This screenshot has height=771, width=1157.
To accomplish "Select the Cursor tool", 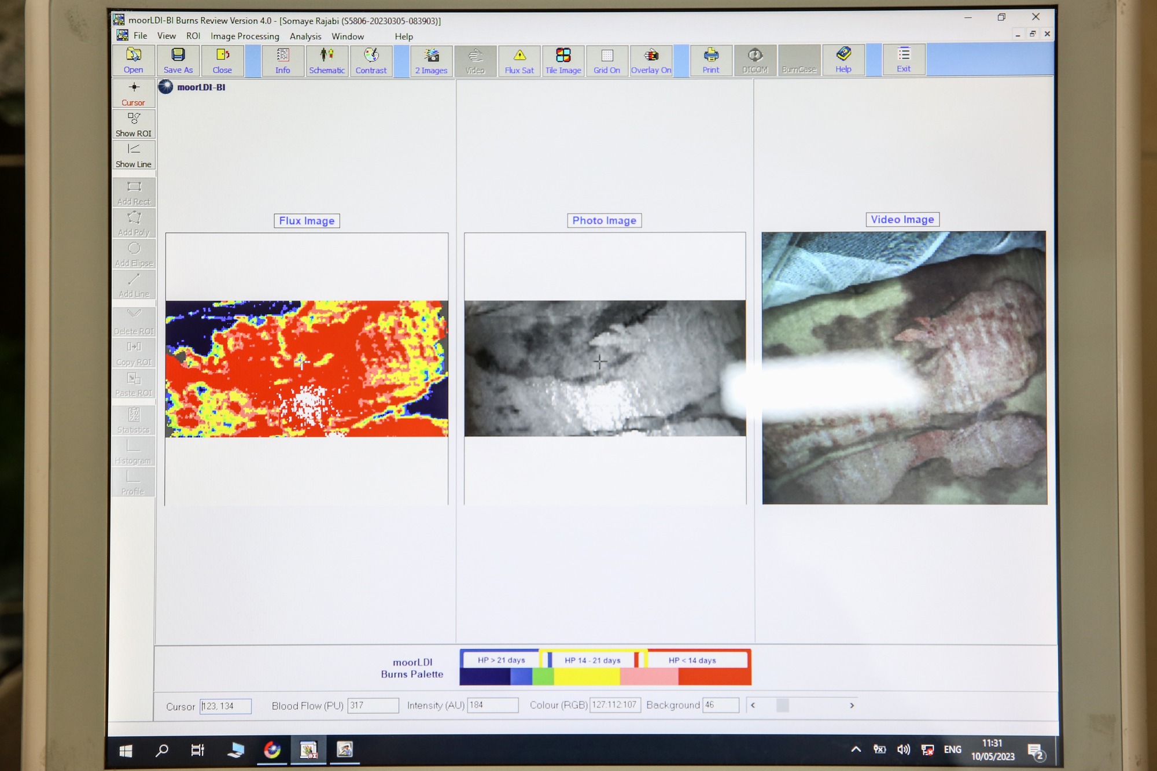I will [x=134, y=93].
